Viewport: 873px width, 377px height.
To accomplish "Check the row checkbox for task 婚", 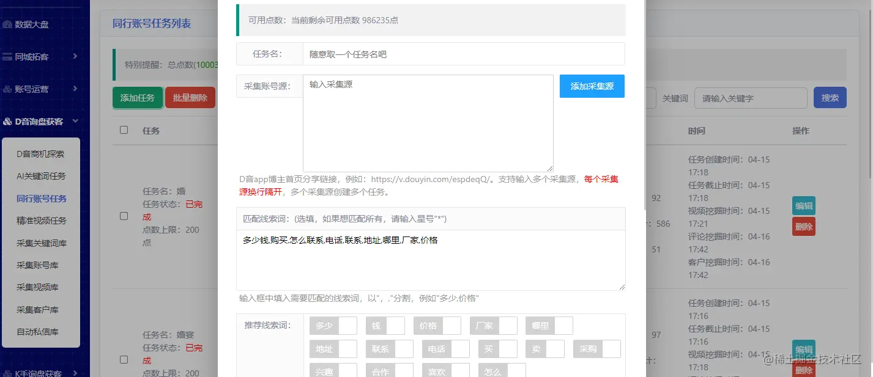I will click(x=124, y=216).
